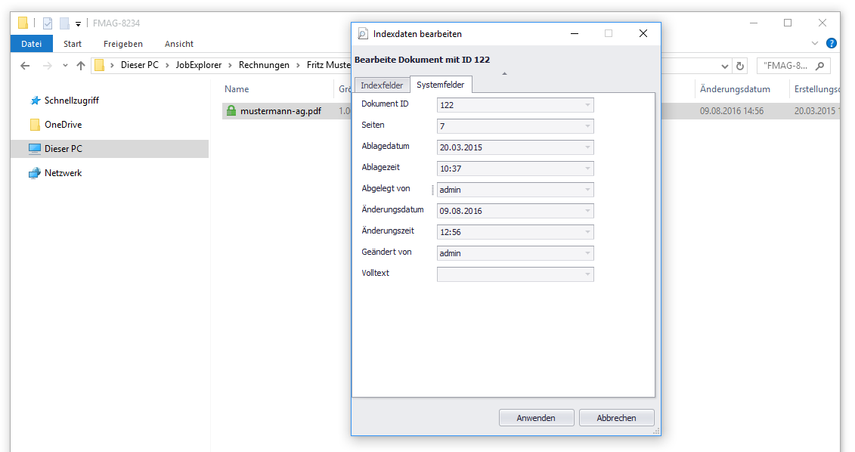Navigate up using the up arrow icon
The image size is (855, 452).
81,66
